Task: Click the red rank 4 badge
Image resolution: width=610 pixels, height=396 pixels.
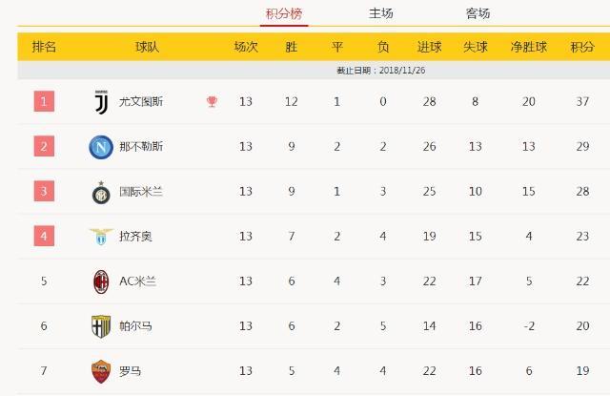Action: click(x=45, y=236)
